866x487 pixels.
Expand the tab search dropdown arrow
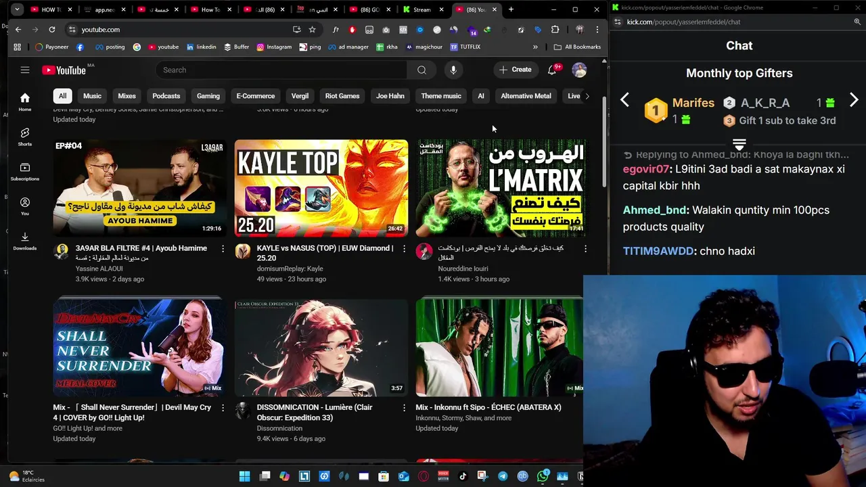[17, 9]
